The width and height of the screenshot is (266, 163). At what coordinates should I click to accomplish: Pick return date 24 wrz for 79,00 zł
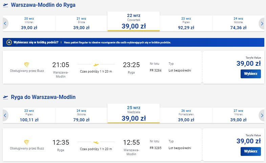coord(81,116)
